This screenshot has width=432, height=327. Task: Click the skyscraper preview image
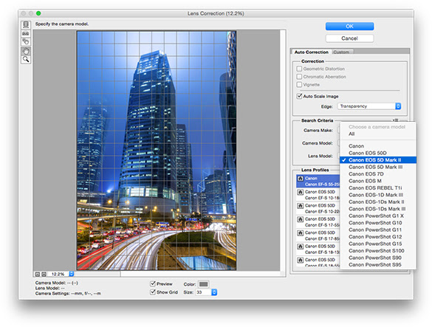coord(157,151)
